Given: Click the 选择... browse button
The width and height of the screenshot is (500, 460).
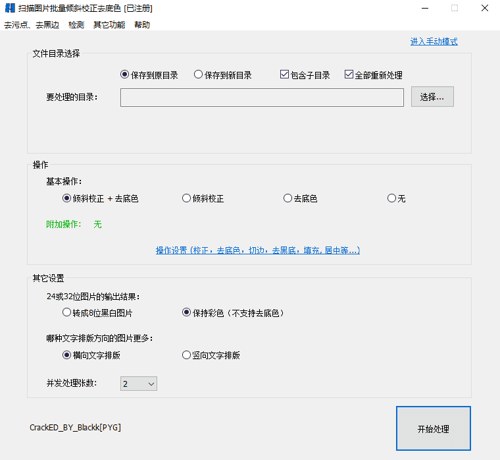Looking at the screenshot, I should (x=432, y=97).
